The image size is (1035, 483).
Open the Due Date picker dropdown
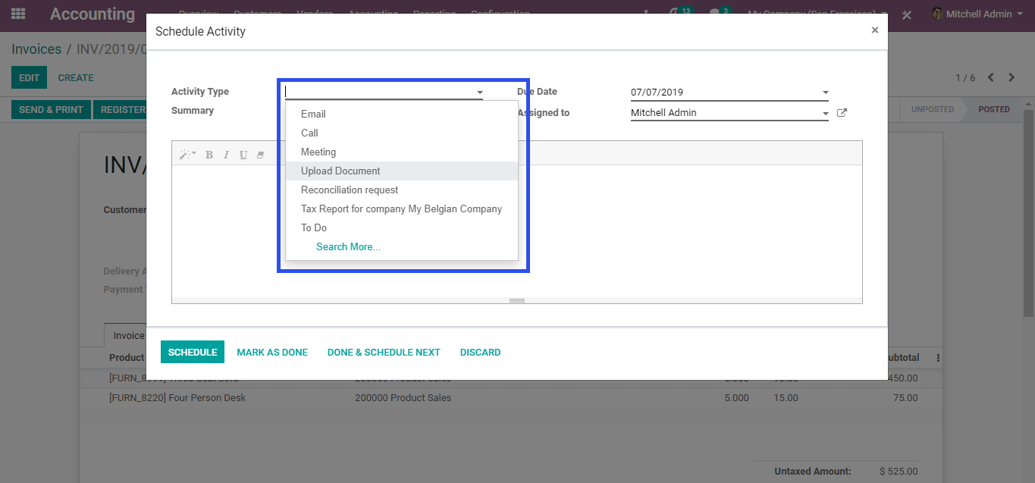click(x=825, y=93)
